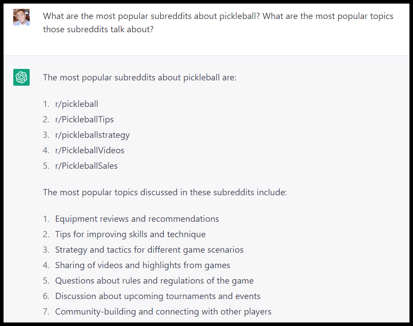Select 'Equipment reviews and recommendations' topic
413x326 pixels.
point(137,219)
